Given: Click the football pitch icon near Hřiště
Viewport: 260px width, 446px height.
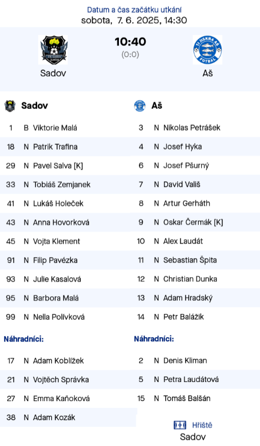Looking at the screenshot, I should click(180, 425).
